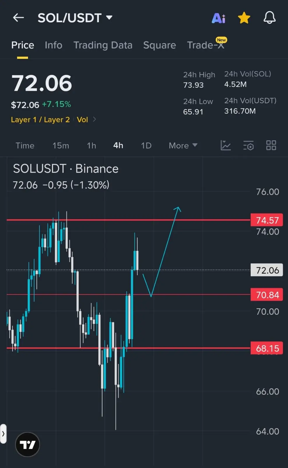The image size is (288, 468).
Task: Open the AI assistant icon
Action: point(218,18)
